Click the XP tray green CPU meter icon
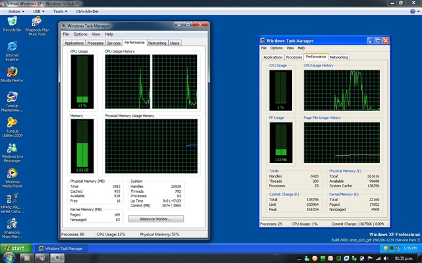The image size is (422, 263). click(x=392, y=249)
